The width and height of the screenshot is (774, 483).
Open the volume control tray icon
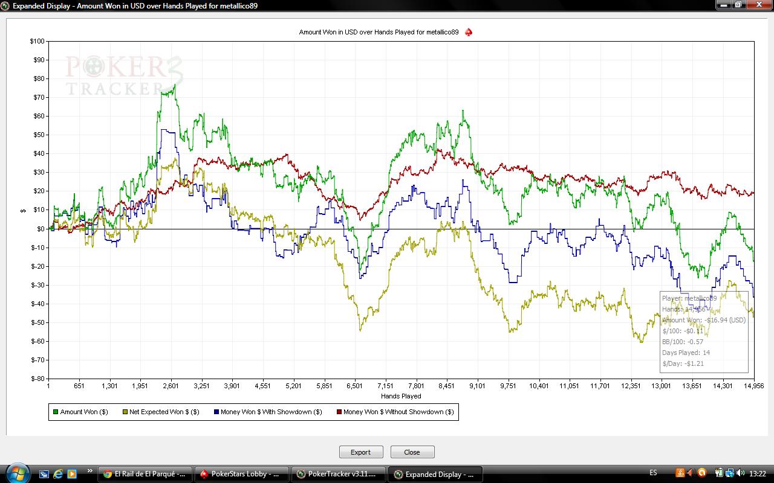click(741, 473)
